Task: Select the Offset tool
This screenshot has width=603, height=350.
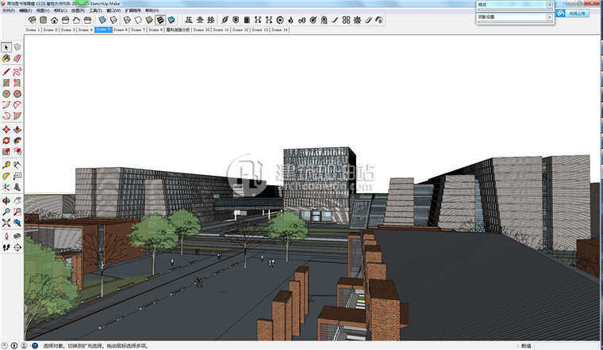Action: [x=17, y=152]
